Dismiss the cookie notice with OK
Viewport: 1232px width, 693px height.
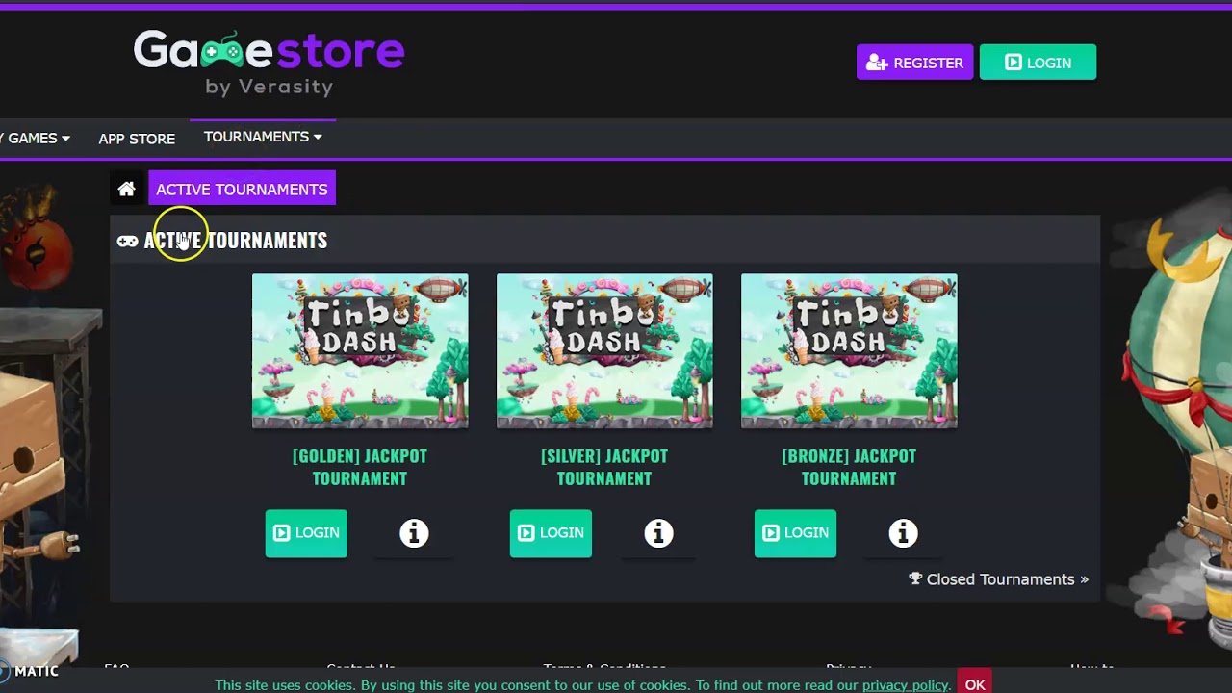pyautogui.click(x=975, y=684)
